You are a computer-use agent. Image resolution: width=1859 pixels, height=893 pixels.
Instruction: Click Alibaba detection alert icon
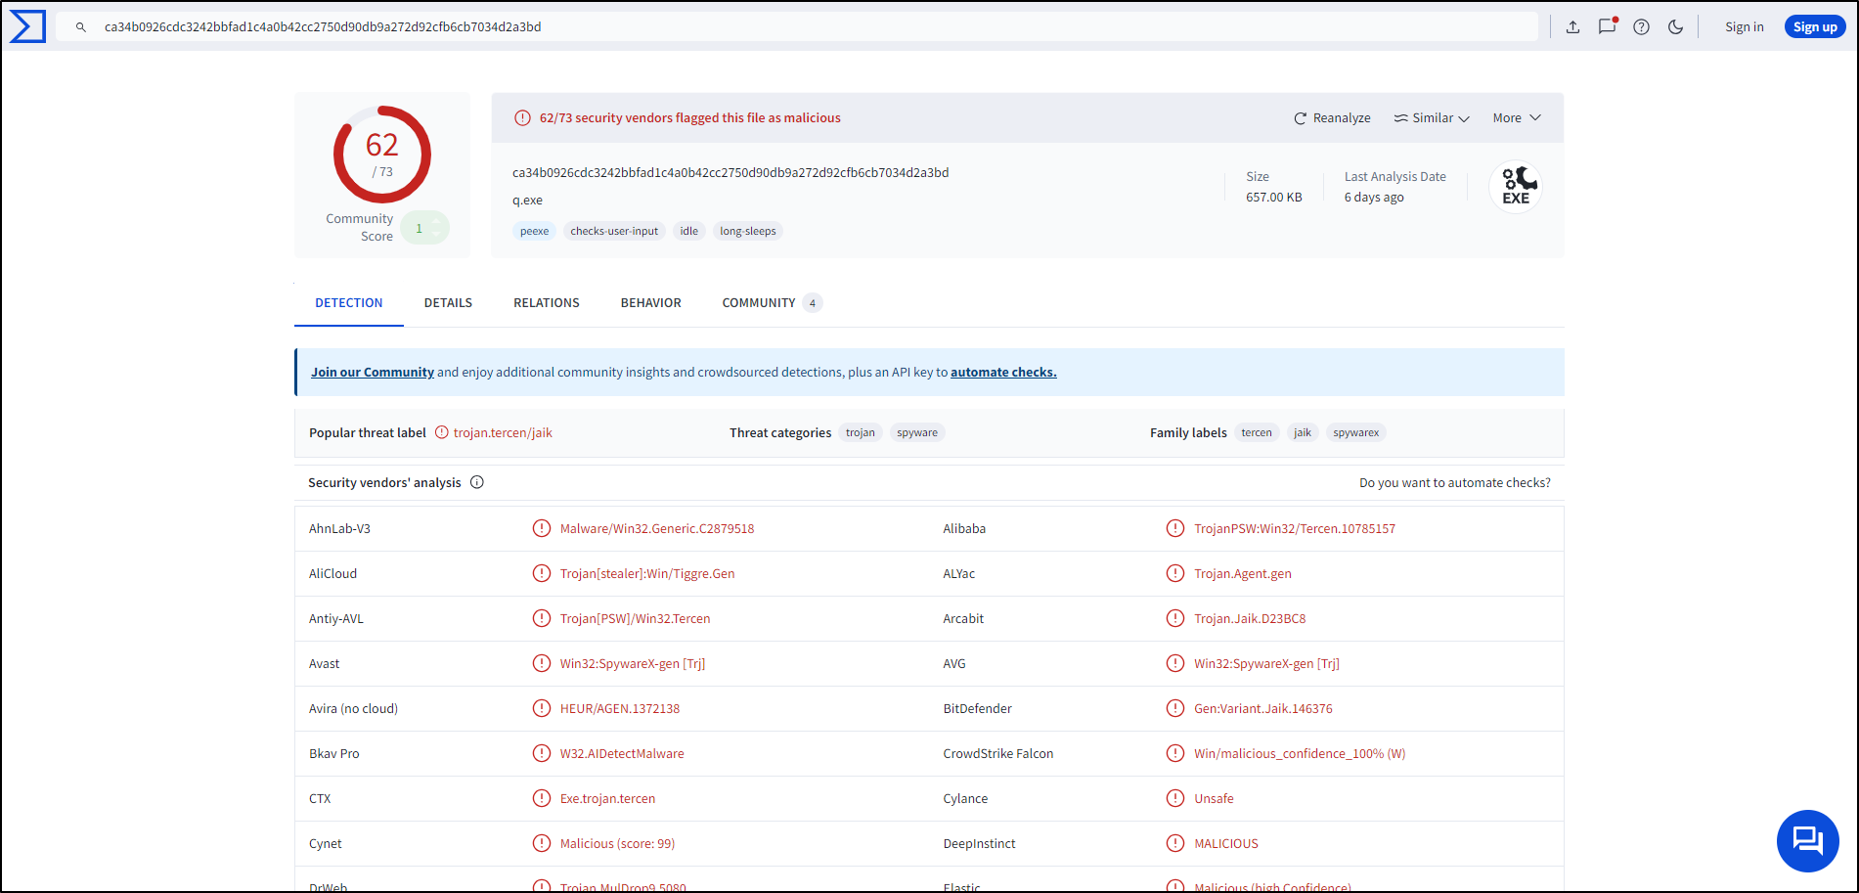pos(1175,528)
